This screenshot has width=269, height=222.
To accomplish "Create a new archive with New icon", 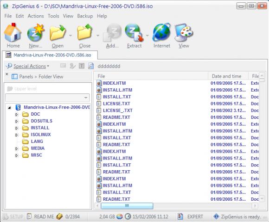I will (36, 32).
